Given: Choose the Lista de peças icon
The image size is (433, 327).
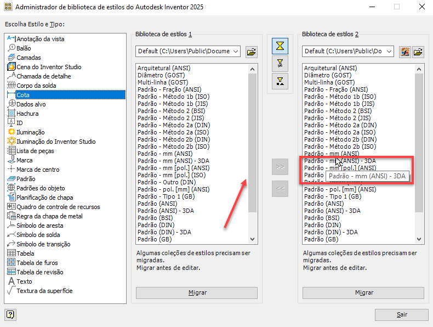Looking at the screenshot, I should click(x=12, y=151).
